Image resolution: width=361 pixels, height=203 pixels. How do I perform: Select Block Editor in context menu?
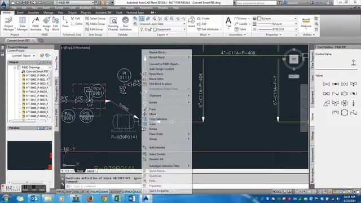[156, 79]
